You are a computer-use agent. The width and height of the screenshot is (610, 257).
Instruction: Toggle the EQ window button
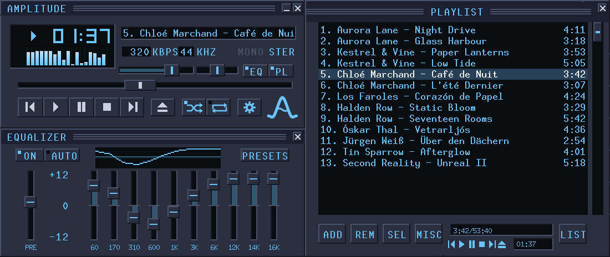(x=255, y=71)
